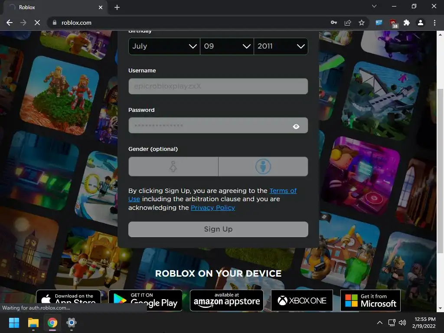Open a new browser tab

(x=117, y=7)
